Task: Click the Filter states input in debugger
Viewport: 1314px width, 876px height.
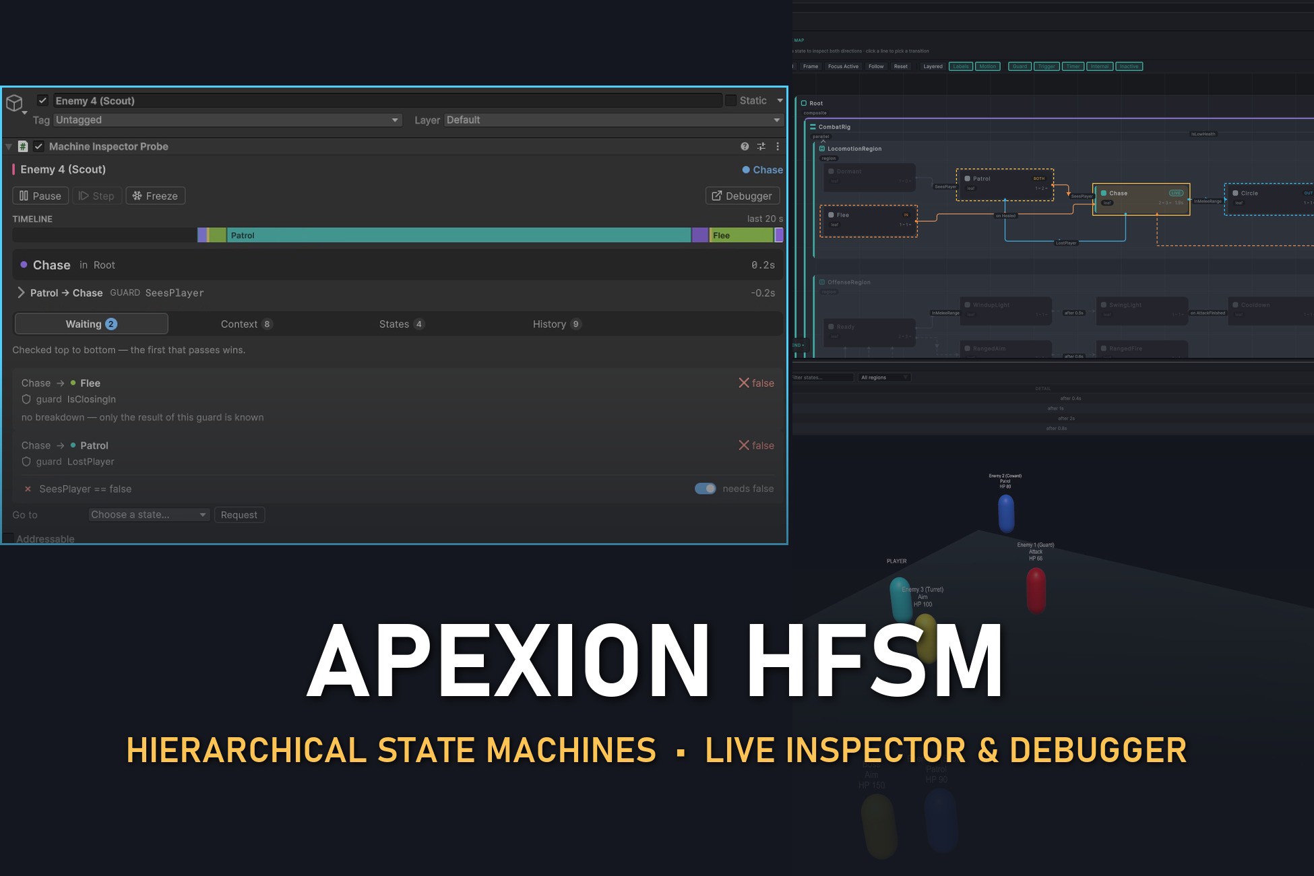Action: (x=823, y=377)
